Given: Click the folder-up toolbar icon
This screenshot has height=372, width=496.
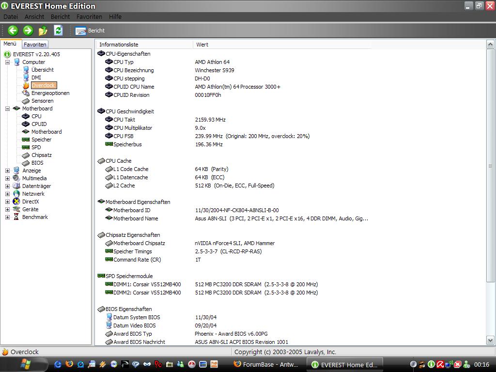Looking at the screenshot, I should coord(43,31).
